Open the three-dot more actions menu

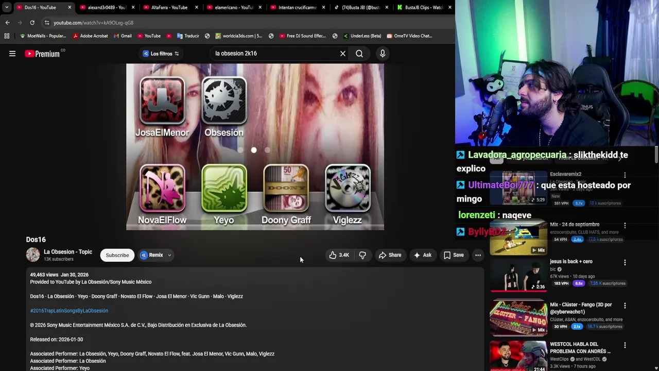(478, 255)
